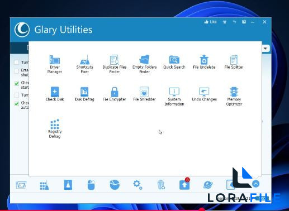Click the Glary Utilities moon logo
289x211 pixels.
[x=22, y=30]
